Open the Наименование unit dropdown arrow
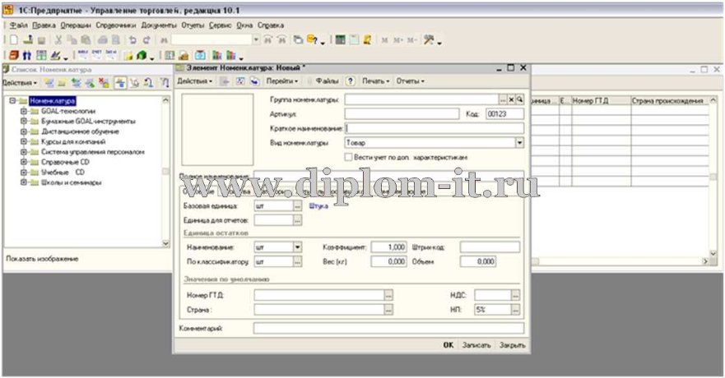The width and height of the screenshot is (725, 378). 297,247
